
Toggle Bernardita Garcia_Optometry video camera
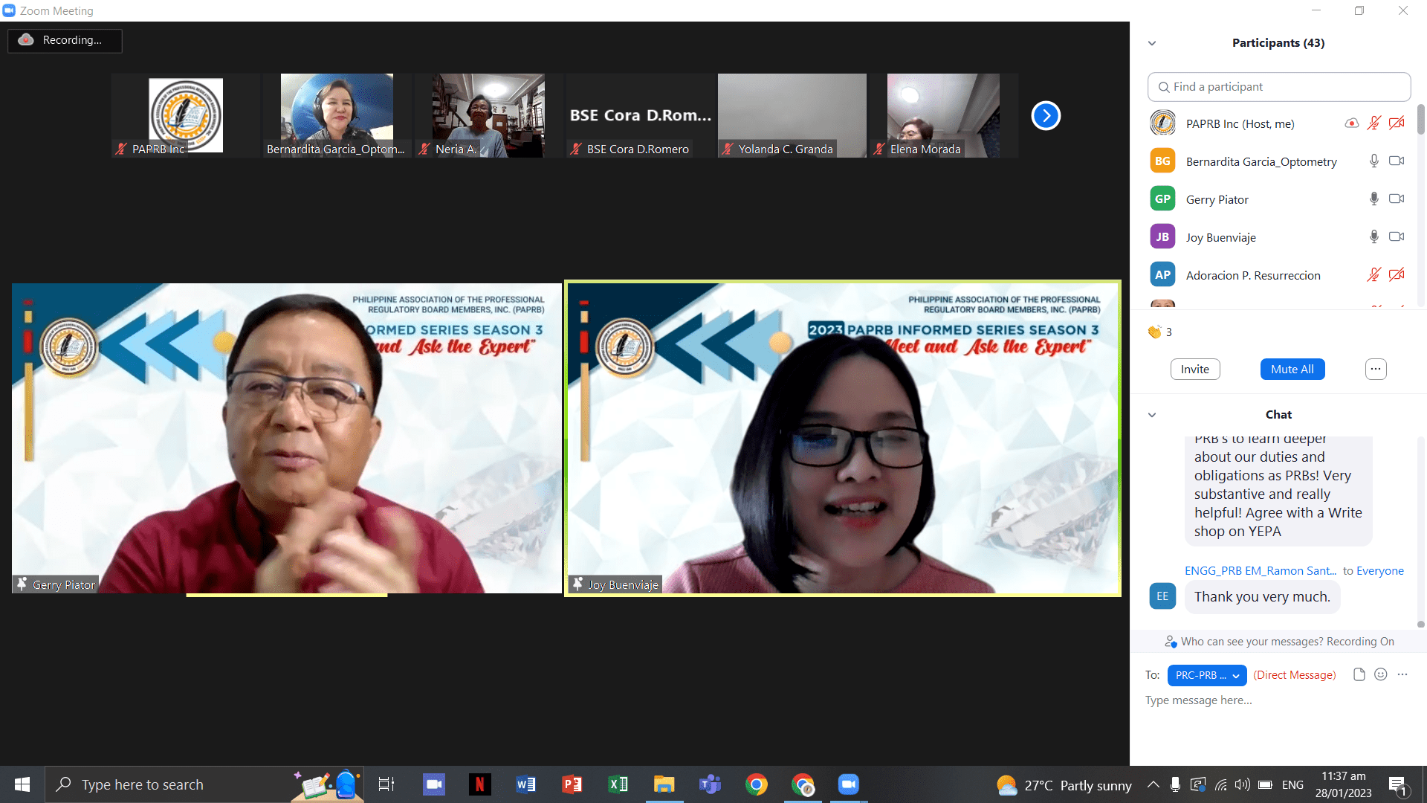(x=1397, y=161)
